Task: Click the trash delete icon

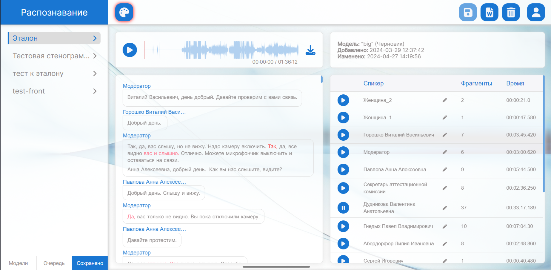Action: coord(511,13)
